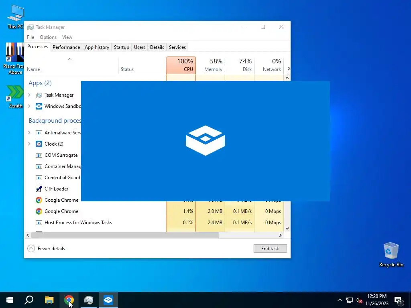The height and width of the screenshot is (308, 411).
Task: Switch to the Services tab
Action: click(x=177, y=47)
